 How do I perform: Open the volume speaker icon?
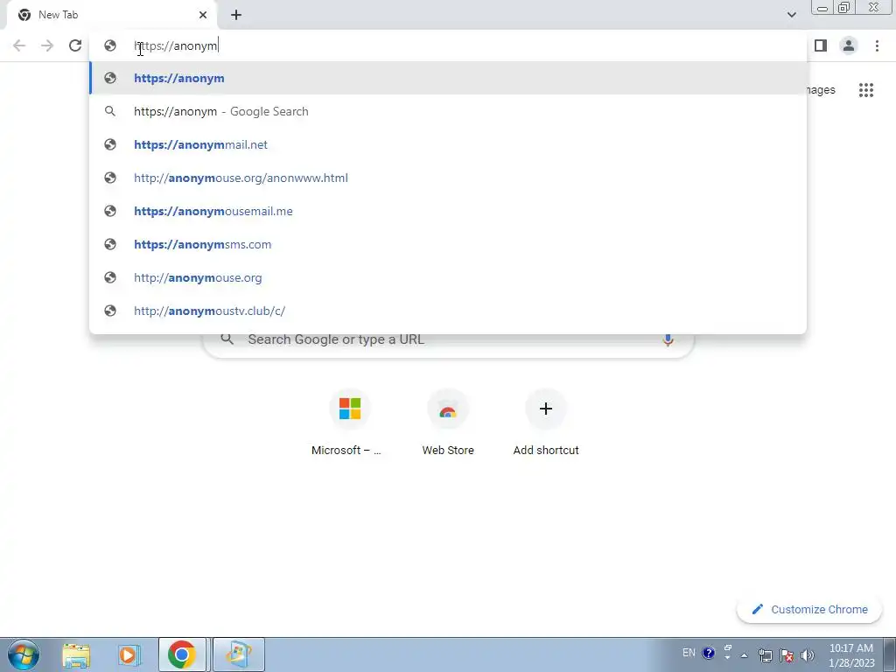click(x=808, y=654)
